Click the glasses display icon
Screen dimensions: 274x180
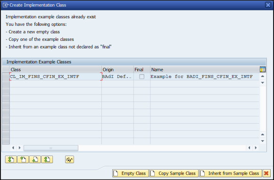tap(69, 159)
